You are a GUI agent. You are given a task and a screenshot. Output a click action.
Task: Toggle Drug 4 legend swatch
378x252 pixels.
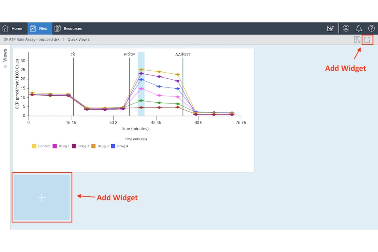(113, 146)
